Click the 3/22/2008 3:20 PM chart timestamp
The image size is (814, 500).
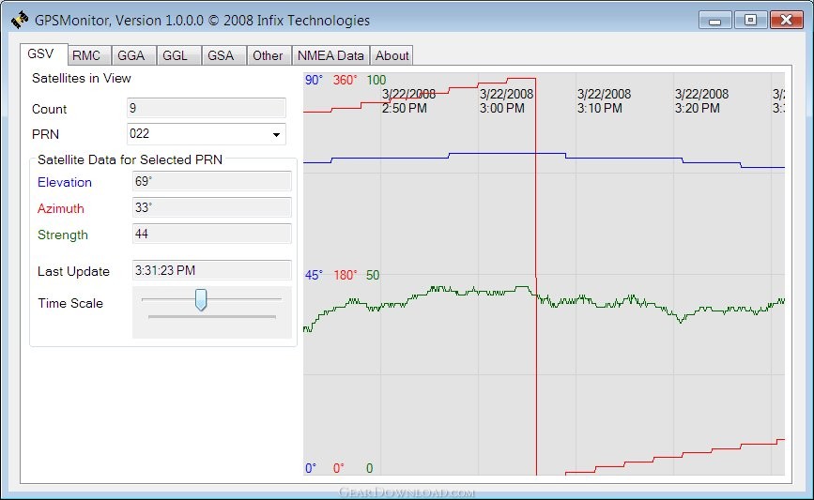(x=701, y=101)
